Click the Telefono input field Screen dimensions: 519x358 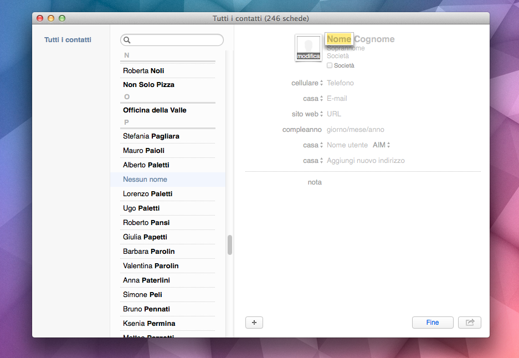tap(340, 83)
